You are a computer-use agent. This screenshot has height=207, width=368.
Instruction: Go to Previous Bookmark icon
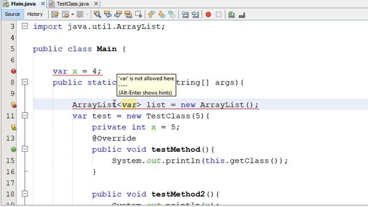point(151,14)
